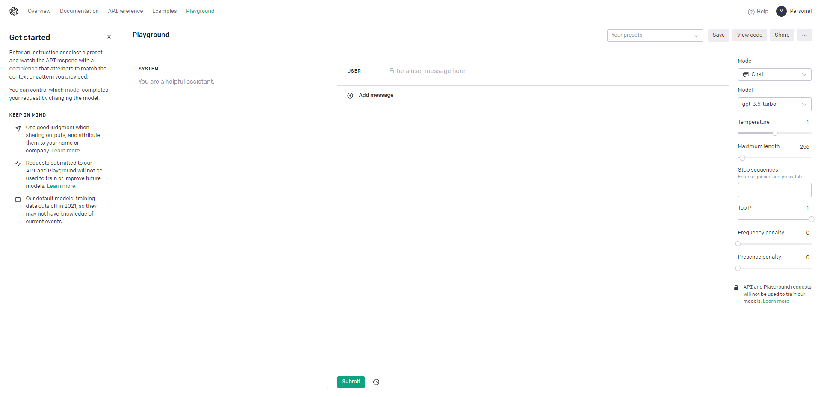Image resolution: width=821 pixels, height=397 pixels.
Task: Adjust the Top P slider handle
Action: 811,219
